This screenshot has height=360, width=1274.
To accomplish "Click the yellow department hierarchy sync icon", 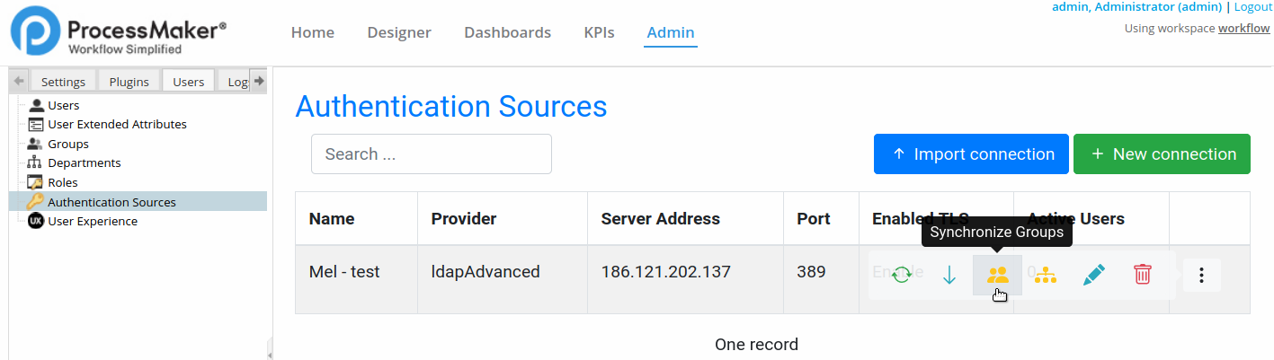I will click(1045, 276).
